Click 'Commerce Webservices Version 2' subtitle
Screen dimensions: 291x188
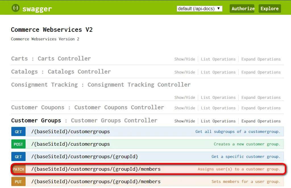pyautogui.click(x=45, y=39)
